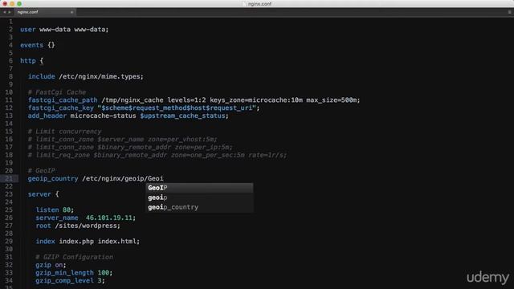Click the back tab navigation arrow
This screenshot has width=514, height=289.
click(x=5, y=12)
